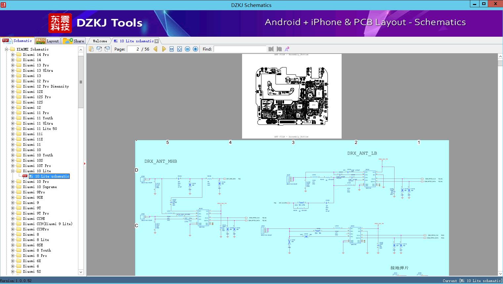Click the document viewer scroll down arrow
Image resolution: width=503 pixels, height=284 pixels.
click(x=500, y=273)
